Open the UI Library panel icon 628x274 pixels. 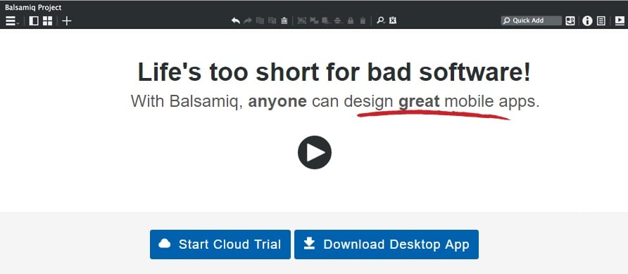point(570,21)
